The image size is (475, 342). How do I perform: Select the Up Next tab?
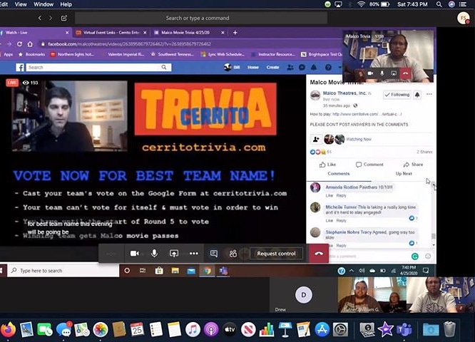coord(404,174)
